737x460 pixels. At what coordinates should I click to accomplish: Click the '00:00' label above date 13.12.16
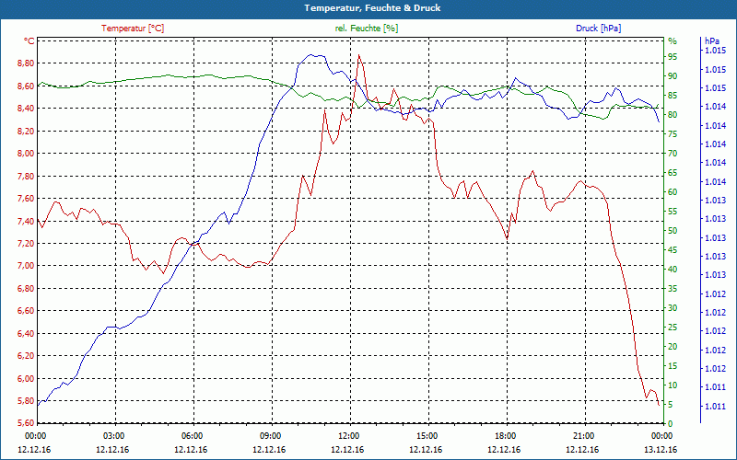point(661,436)
